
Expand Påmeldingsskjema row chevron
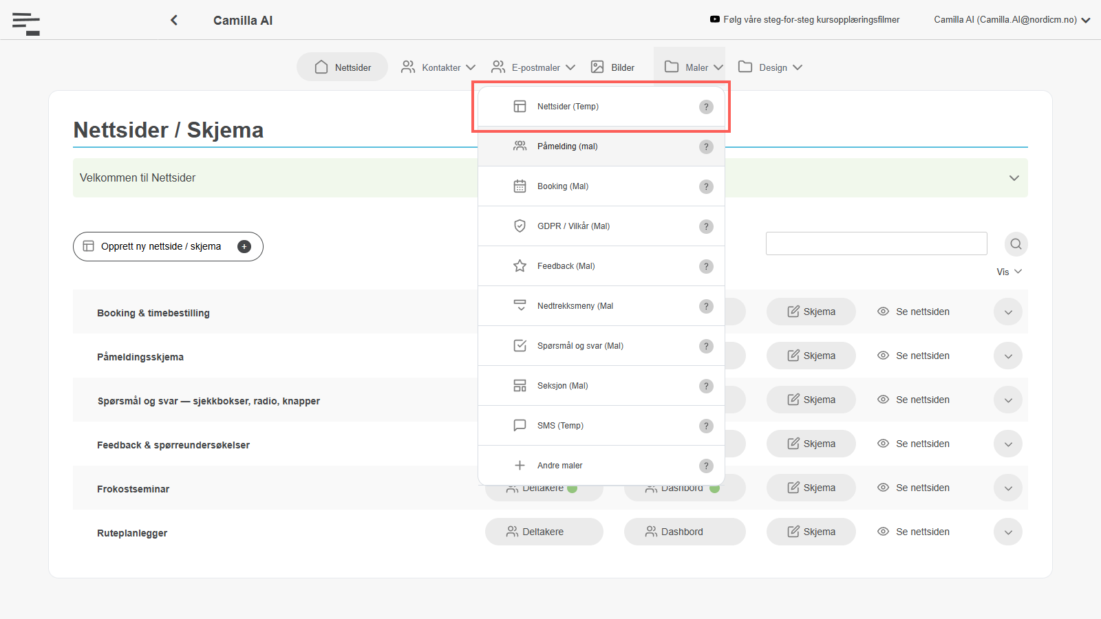coord(1008,356)
